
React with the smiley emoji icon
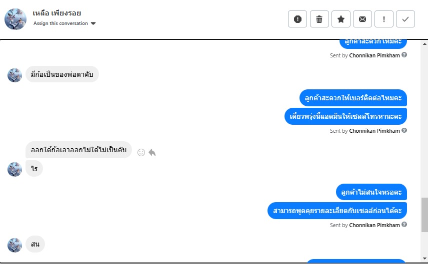pos(141,152)
